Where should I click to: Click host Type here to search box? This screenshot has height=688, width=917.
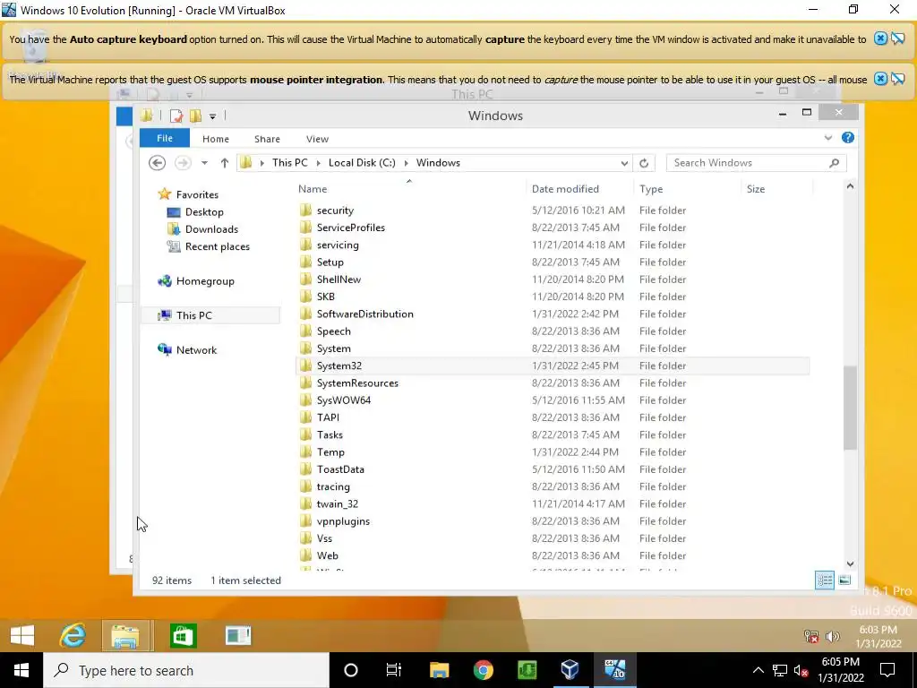(x=186, y=670)
